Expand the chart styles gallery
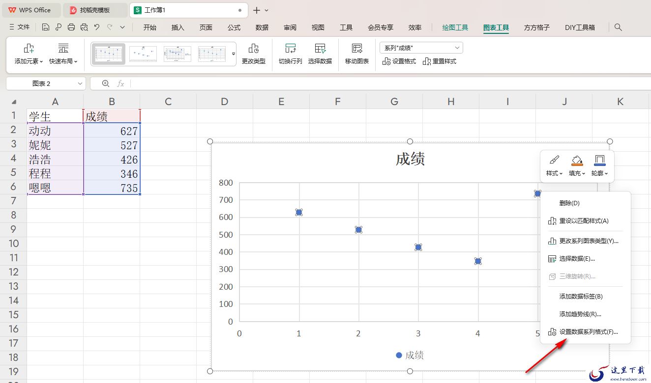Image resolution: width=651 pixels, height=383 pixels. click(x=234, y=54)
